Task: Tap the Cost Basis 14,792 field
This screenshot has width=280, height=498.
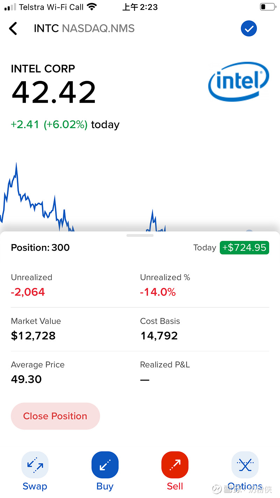Action: coord(159,336)
